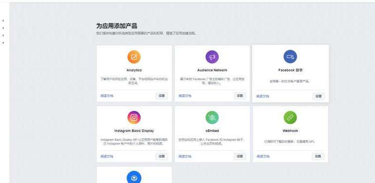Viewport: 375px width, 183px height.
Task: Click the oEmbed card title
Action: point(212,131)
